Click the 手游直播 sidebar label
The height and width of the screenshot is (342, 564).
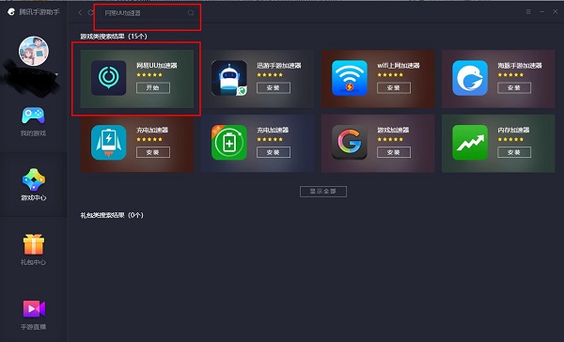pos(33,327)
